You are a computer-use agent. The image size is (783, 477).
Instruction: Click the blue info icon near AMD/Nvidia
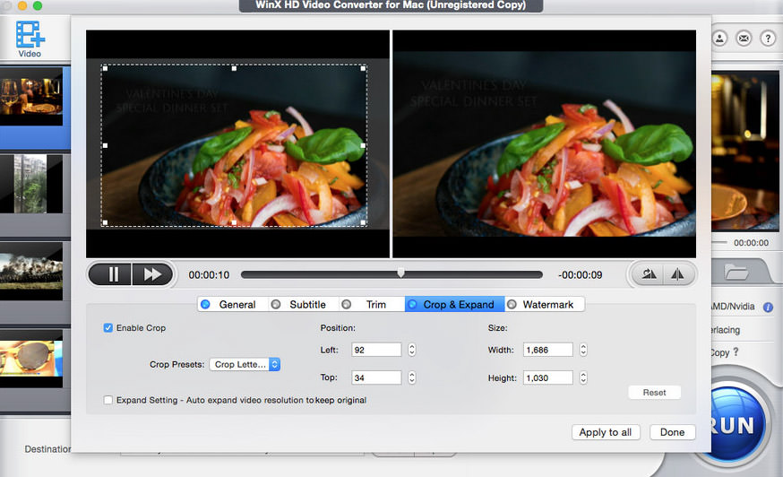click(768, 307)
